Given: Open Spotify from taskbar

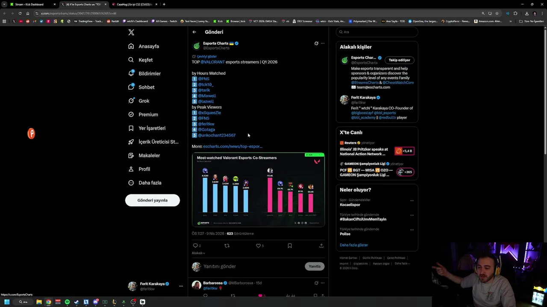Looking at the screenshot, I should point(67,302).
